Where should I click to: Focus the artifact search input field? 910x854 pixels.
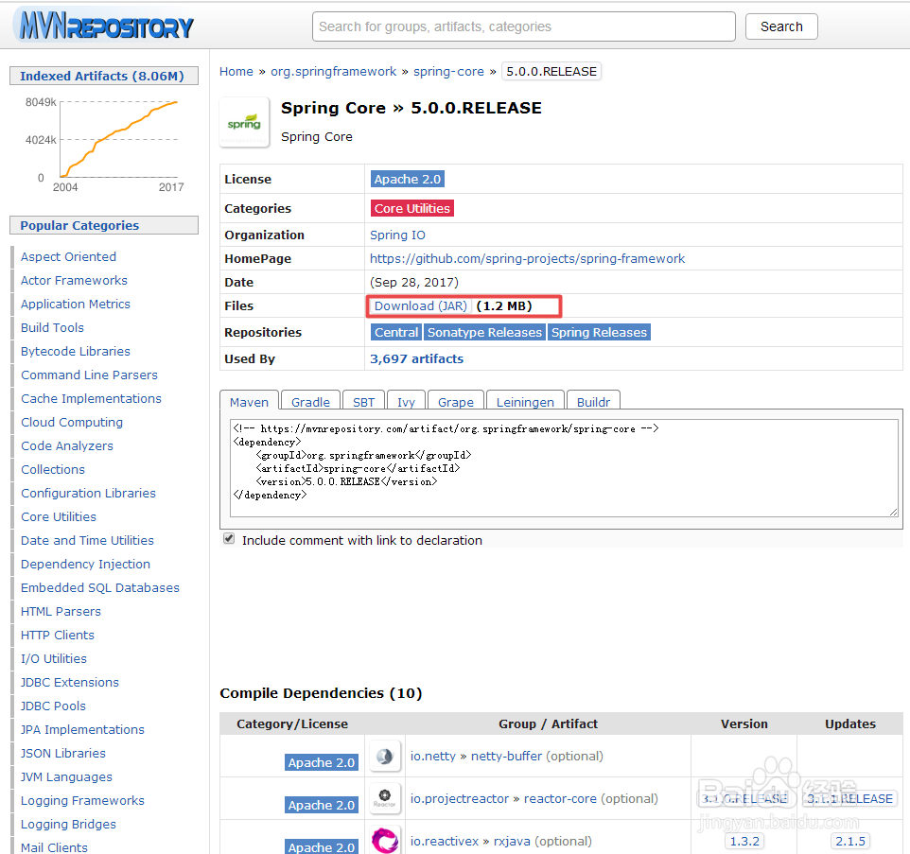(523, 26)
